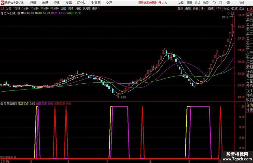Screen dimensions: 253x163
Task: Click the diamond icon above the price axis
Action: pos(229,13)
